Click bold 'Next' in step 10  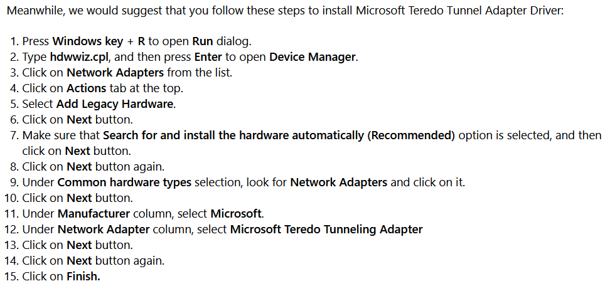pyautogui.click(x=79, y=198)
